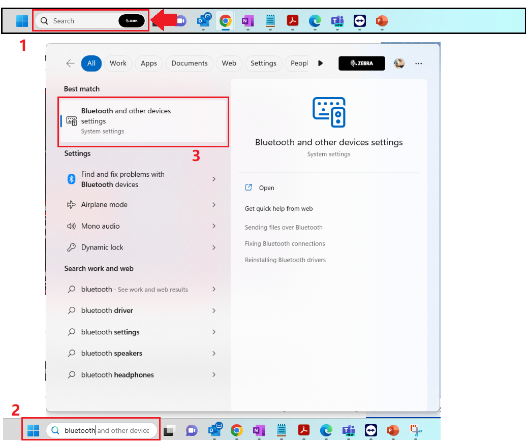Select the Documents filter tab
Viewport: 527px width, 442px height.
189,64
